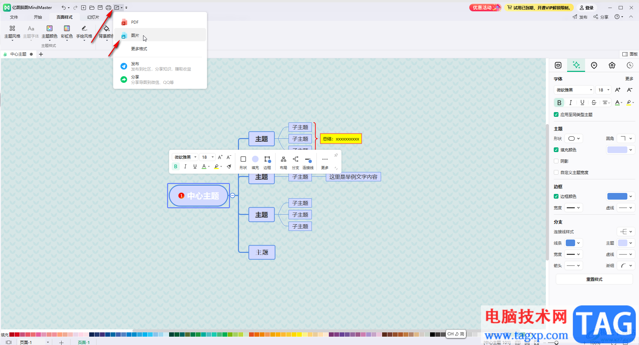Click 分享 share button at top right
This screenshot has height=345, width=639.
click(x=601, y=17)
